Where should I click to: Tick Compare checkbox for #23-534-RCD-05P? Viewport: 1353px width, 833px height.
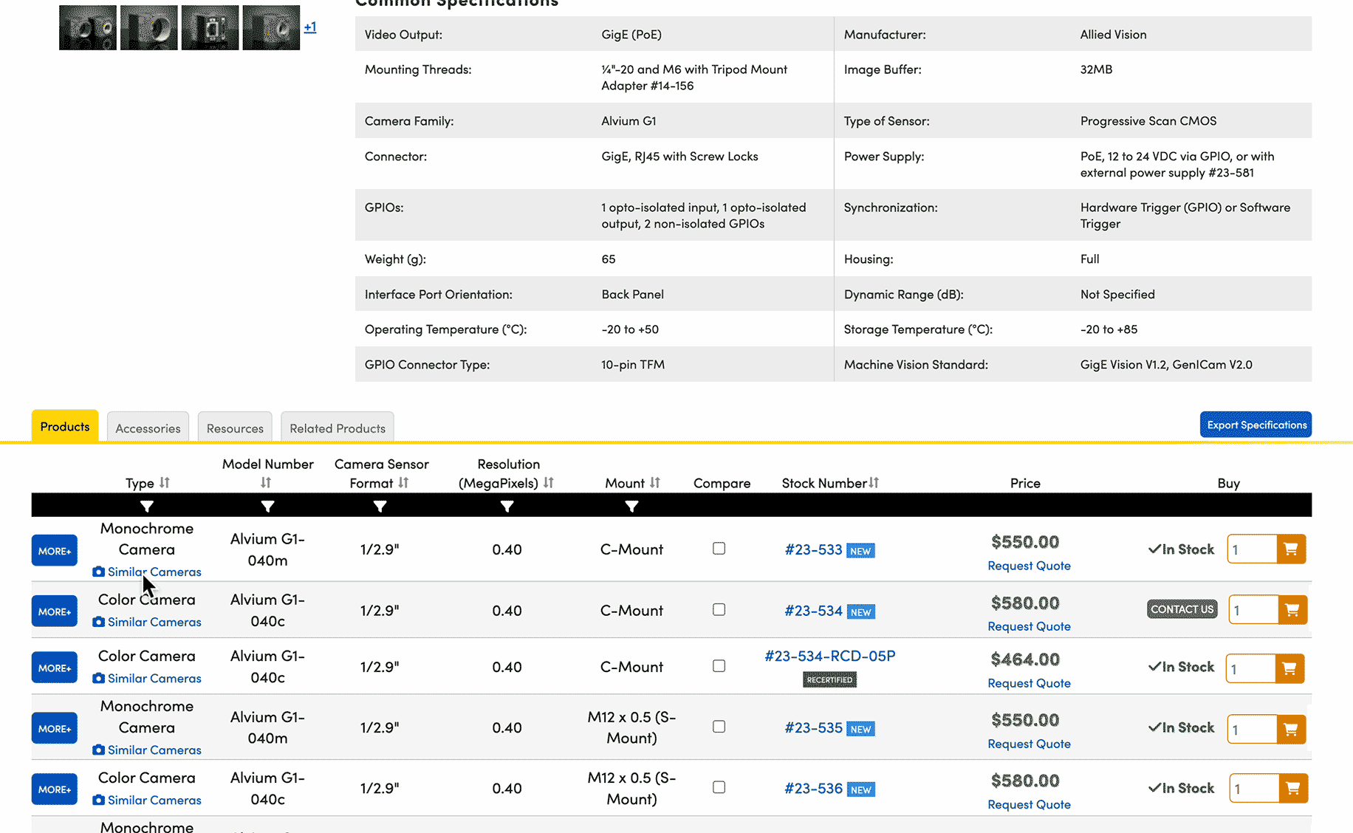pos(719,666)
